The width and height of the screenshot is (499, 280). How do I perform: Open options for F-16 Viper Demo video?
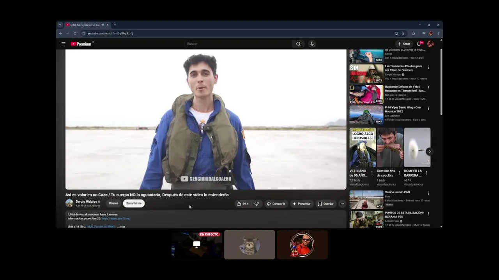[x=428, y=108]
